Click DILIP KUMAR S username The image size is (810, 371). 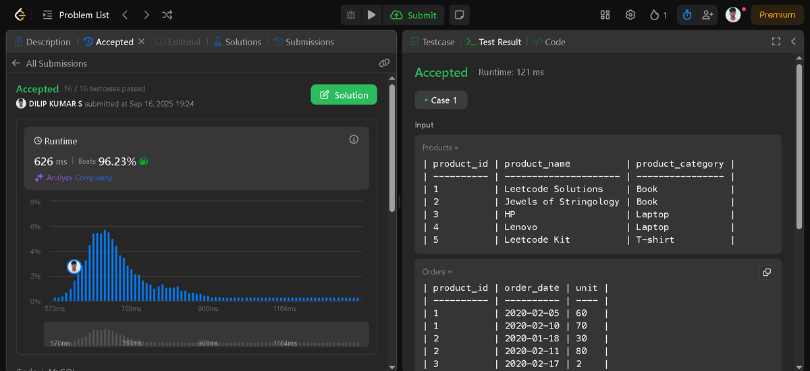click(x=56, y=104)
